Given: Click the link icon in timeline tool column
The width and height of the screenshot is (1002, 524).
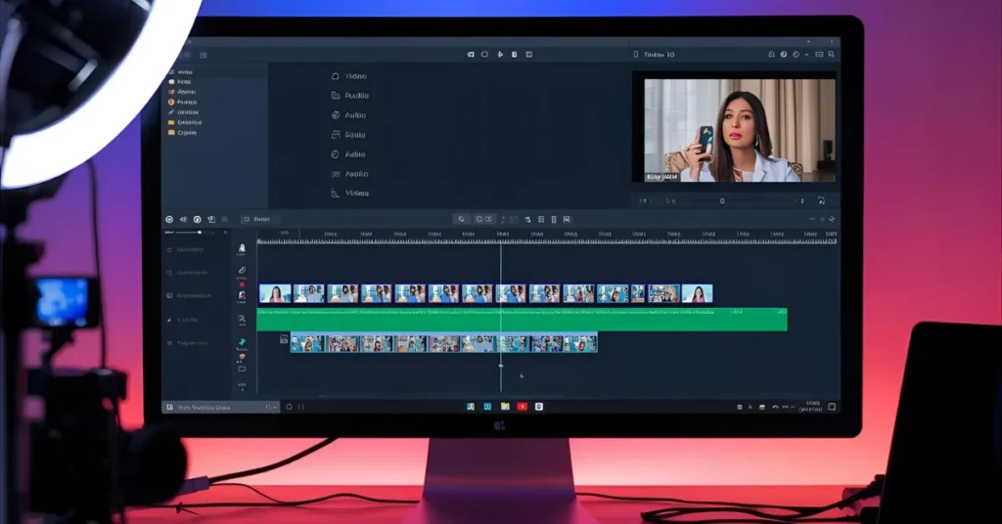Looking at the screenshot, I should point(242,270).
